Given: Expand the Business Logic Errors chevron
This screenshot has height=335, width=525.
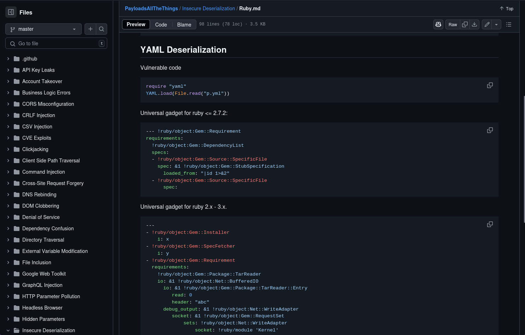Looking at the screenshot, I should [x=8, y=93].
